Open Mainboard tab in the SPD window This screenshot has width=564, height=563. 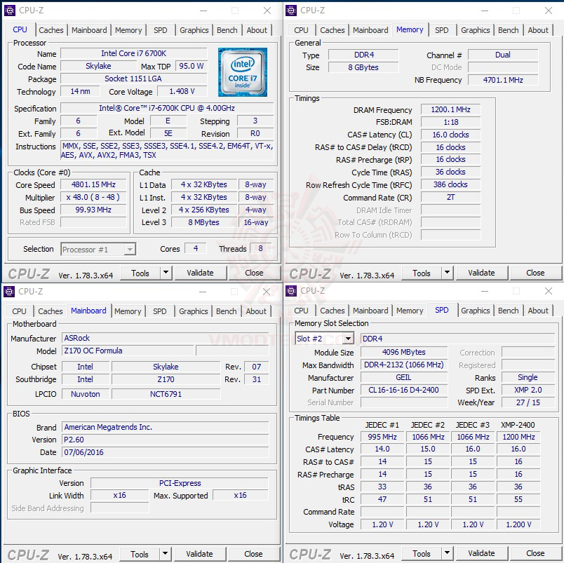click(x=370, y=311)
